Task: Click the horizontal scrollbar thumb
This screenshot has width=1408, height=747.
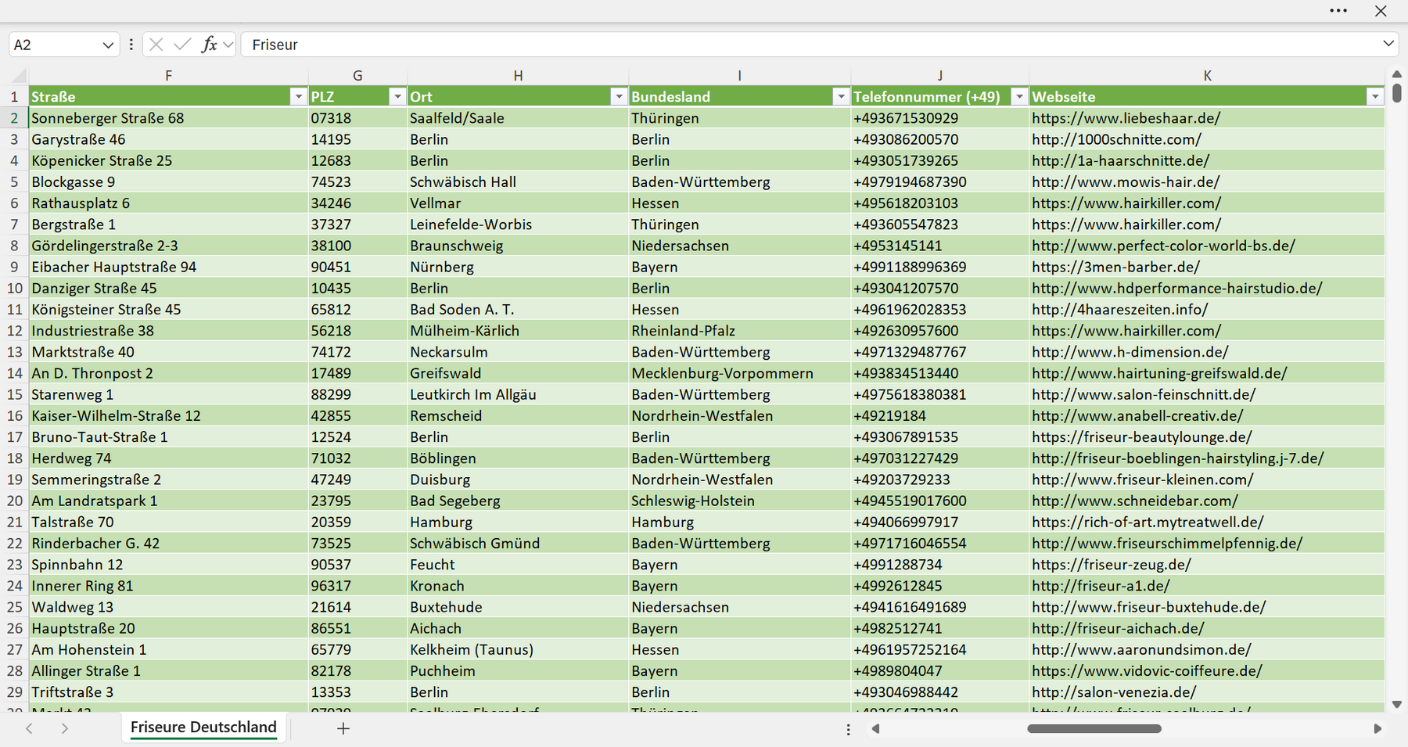Action: pos(1094,729)
